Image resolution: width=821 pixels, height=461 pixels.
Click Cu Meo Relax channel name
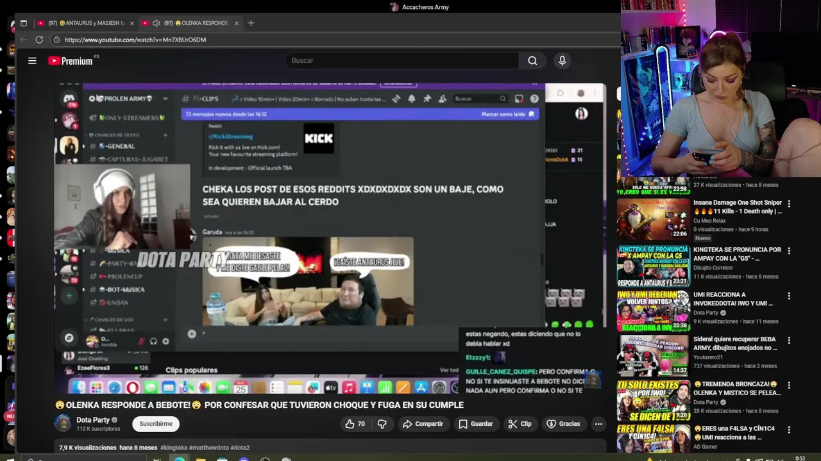pos(711,220)
